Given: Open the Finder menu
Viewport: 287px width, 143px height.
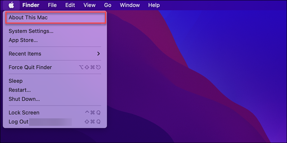Looking at the screenshot, I should [x=31, y=5].
